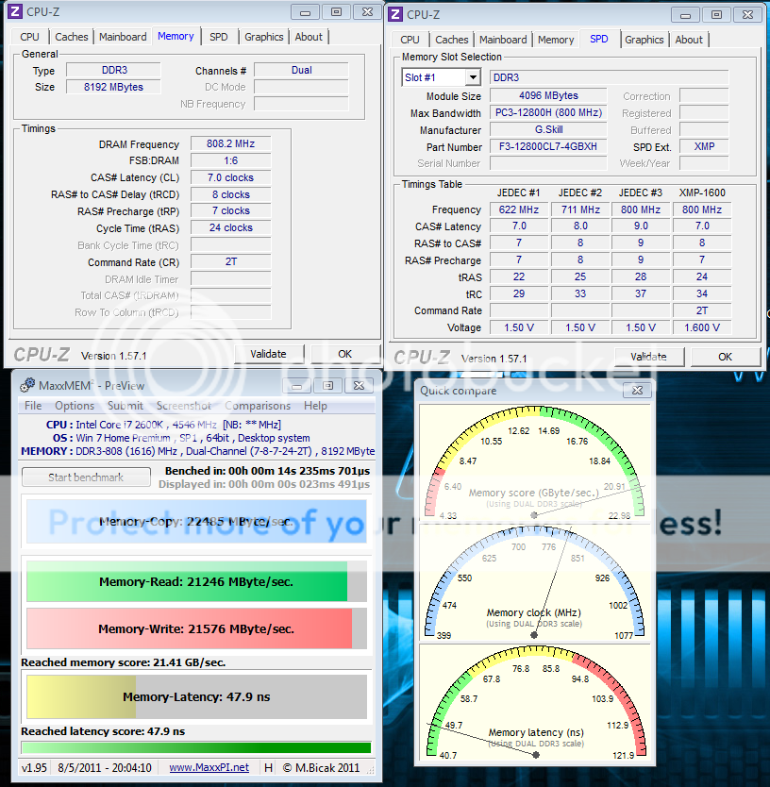Open About tab in the left CPU-Z window
This screenshot has height=787, width=770.
pos(309,37)
